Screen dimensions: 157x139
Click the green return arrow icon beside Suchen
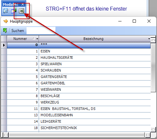coord(5,31)
